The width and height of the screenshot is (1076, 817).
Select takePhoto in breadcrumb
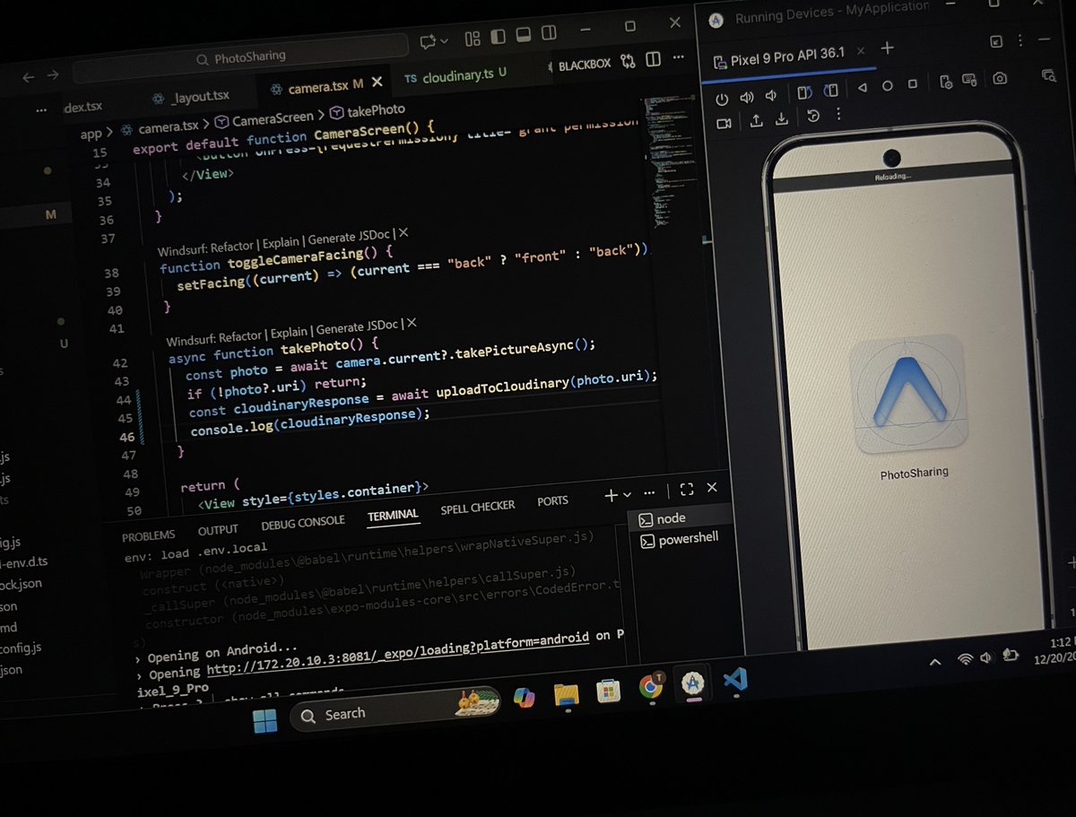click(368, 110)
